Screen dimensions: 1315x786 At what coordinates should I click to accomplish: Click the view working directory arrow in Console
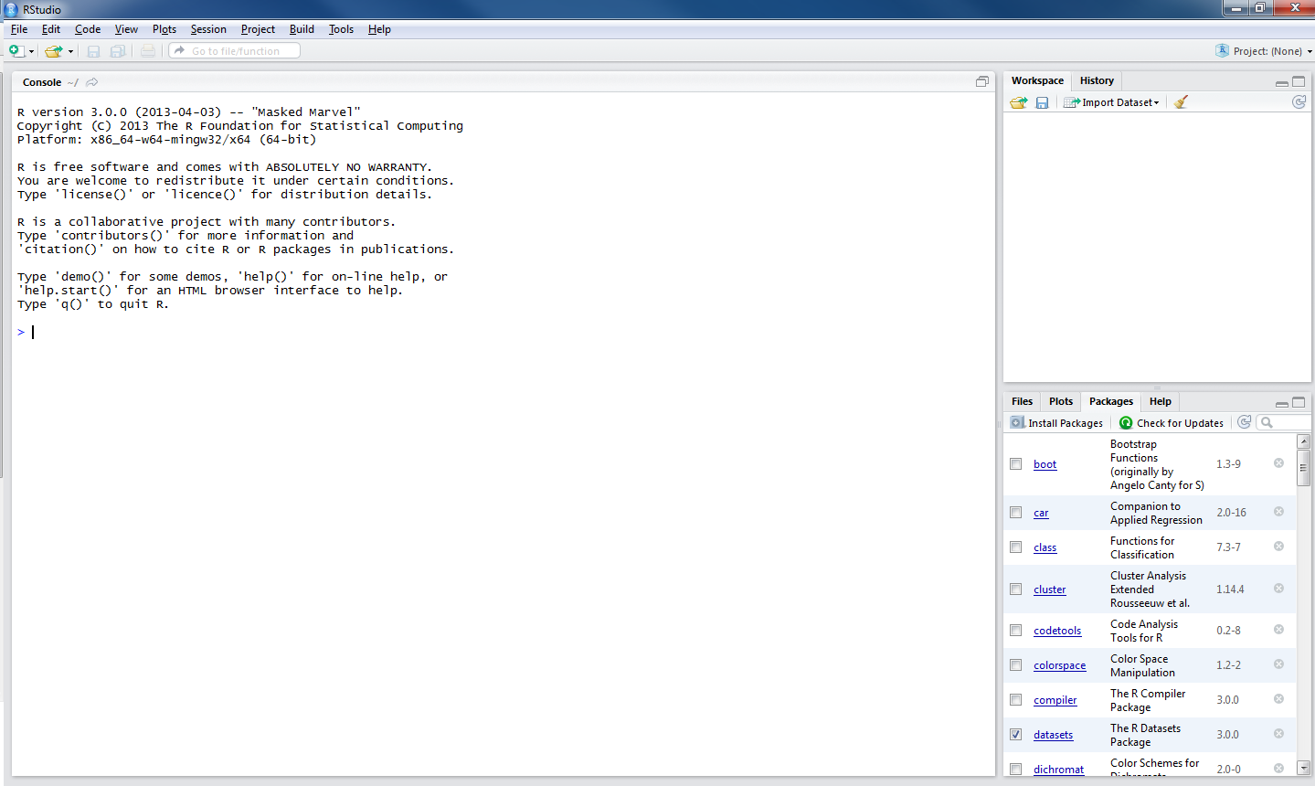click(92, 82)
